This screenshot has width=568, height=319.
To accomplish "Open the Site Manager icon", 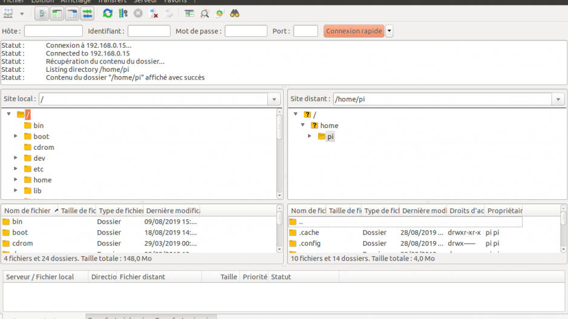I will coord(8,14).
